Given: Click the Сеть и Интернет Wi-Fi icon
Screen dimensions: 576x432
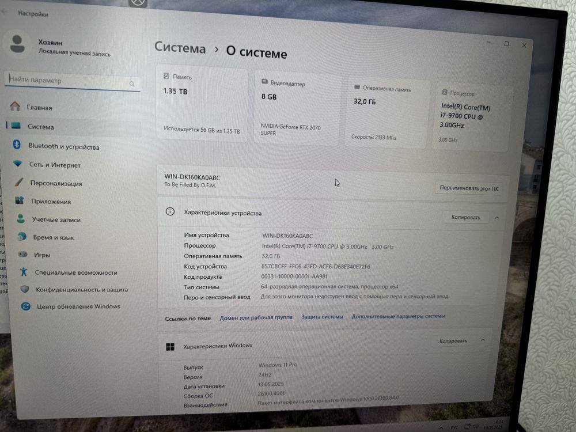Looking at the screenshot, I should click(18, 164).
